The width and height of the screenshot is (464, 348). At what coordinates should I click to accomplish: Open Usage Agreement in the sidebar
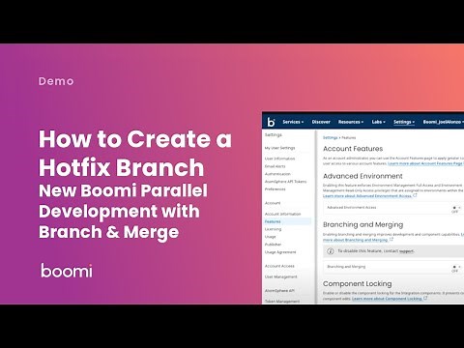pos(280,252)
